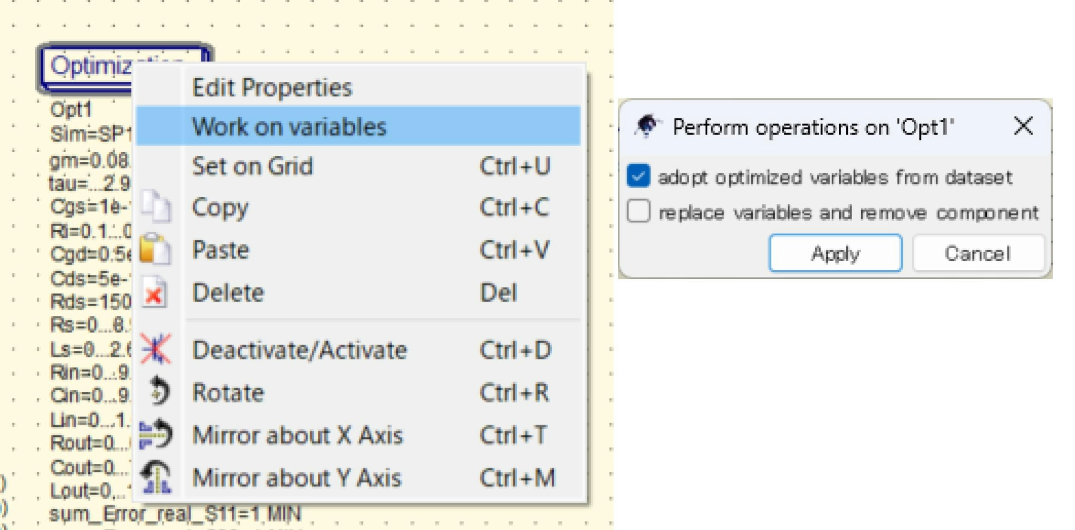Uncheck adopt optimized variables from dataset

point(638,176)
